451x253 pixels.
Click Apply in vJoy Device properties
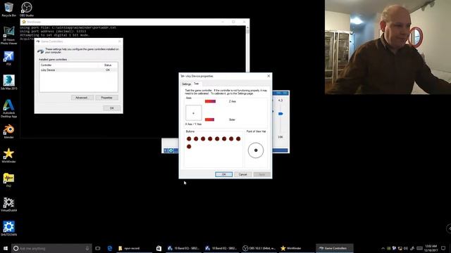click(261, 174)
